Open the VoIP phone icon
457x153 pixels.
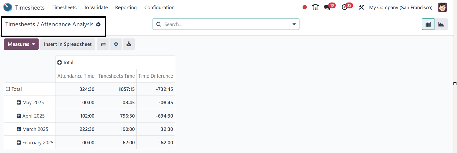click(x=315, y=7)
